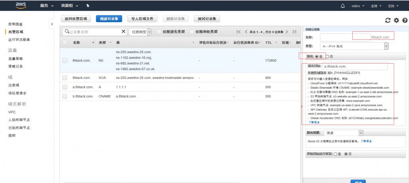Open 任意类型 filter dropdown

141,32
